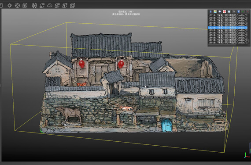Click the cube with eye view icon
Image resolution: width=251 pixels, height=165 pixels.
[25, 6]
